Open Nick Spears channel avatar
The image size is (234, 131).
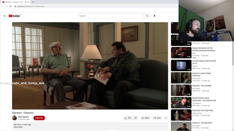[15, 118]
